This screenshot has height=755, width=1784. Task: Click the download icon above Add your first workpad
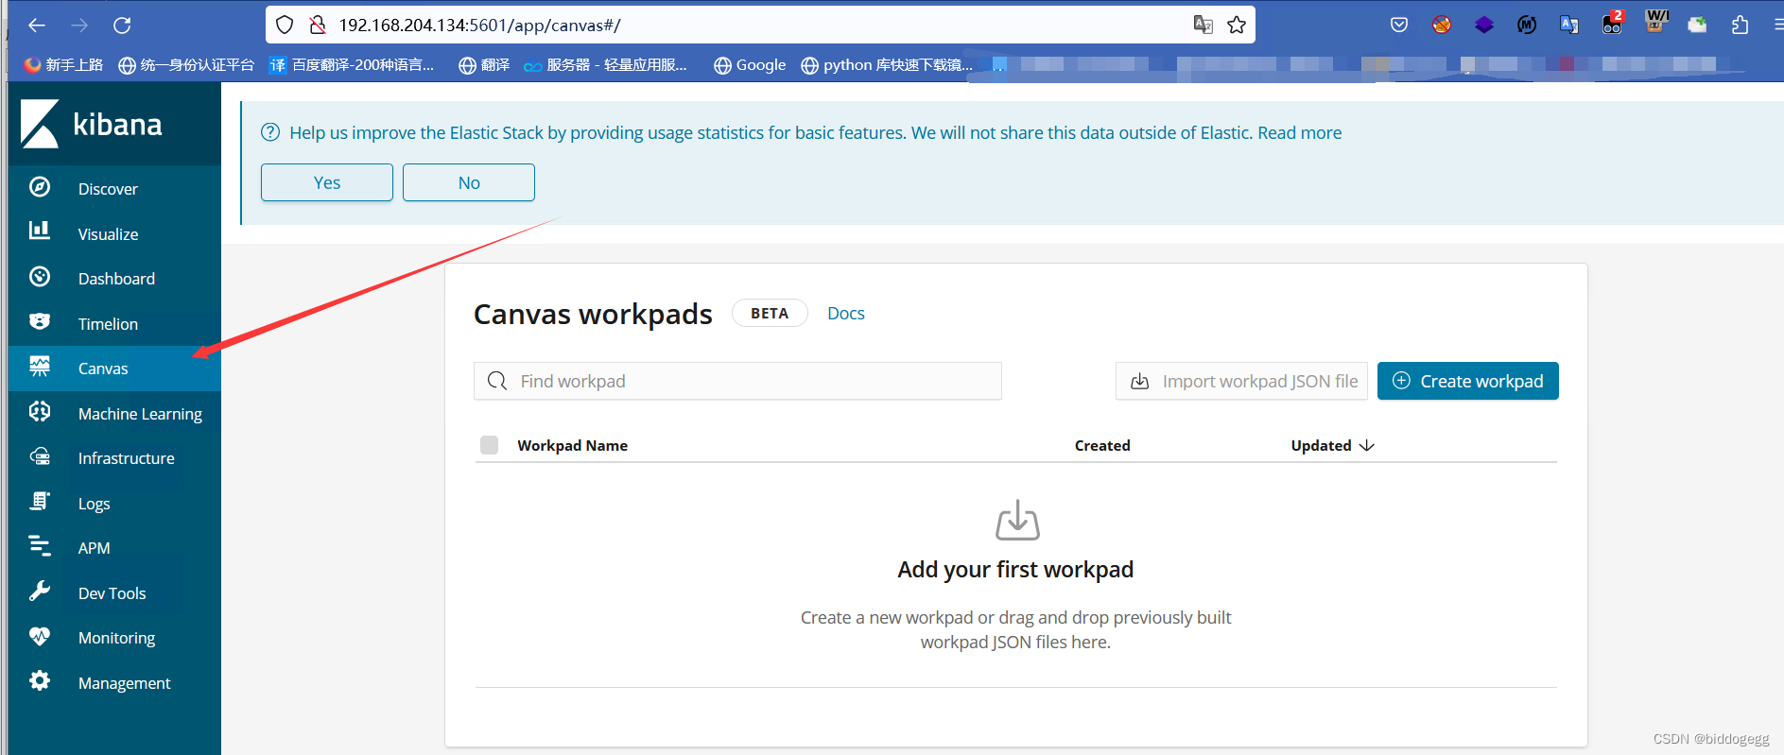1017,520
